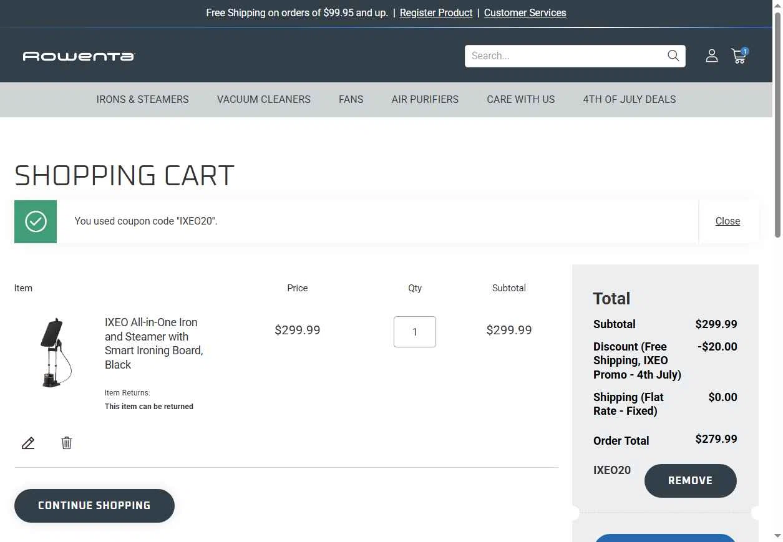Click the quantity input box

[x=415, y=332]
